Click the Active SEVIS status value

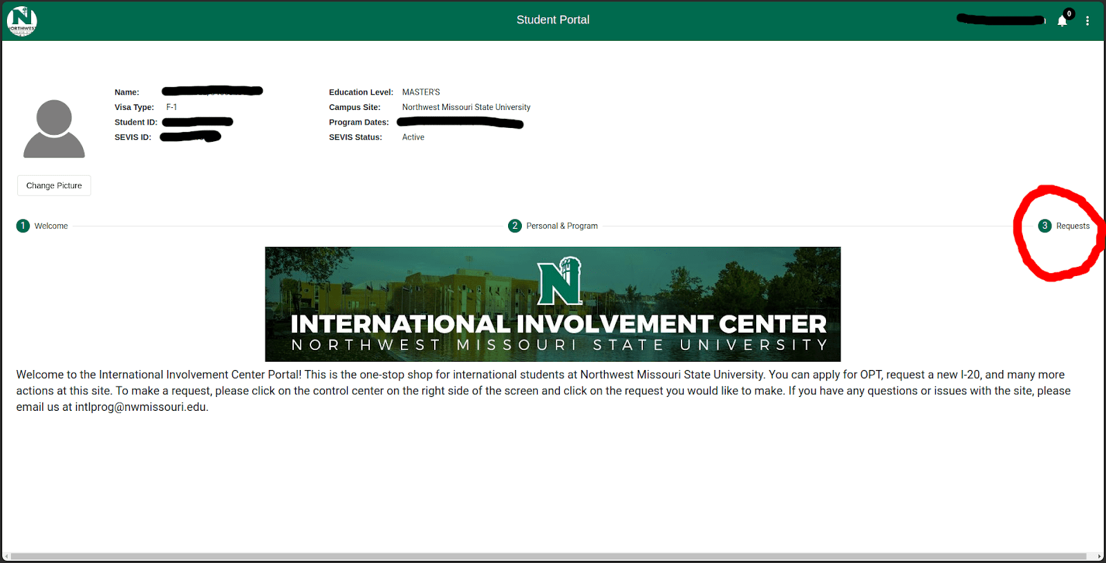(x=413, y=137)
